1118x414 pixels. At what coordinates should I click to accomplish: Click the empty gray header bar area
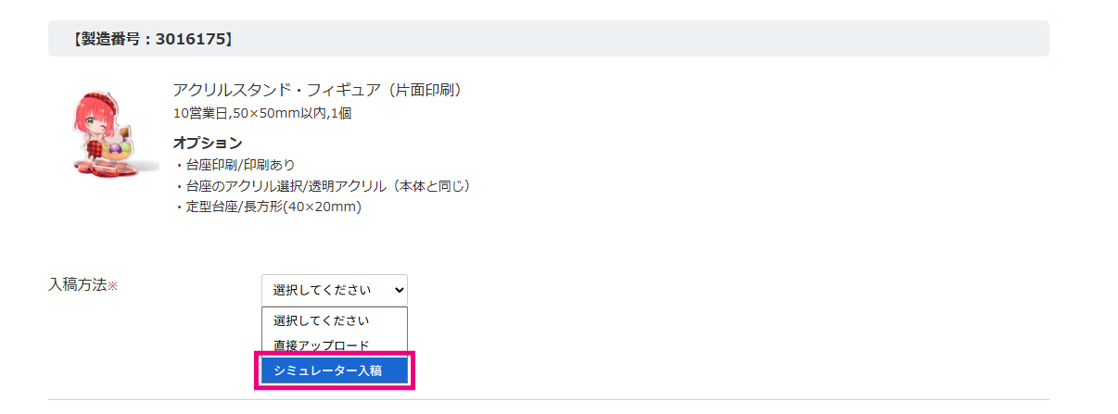point(649,39)
